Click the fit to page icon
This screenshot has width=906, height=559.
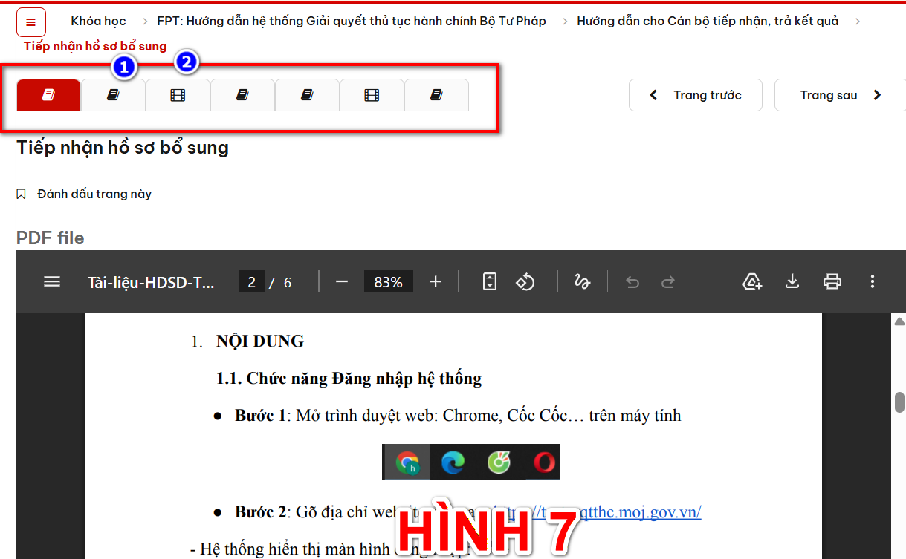click(x=489, y=282)
